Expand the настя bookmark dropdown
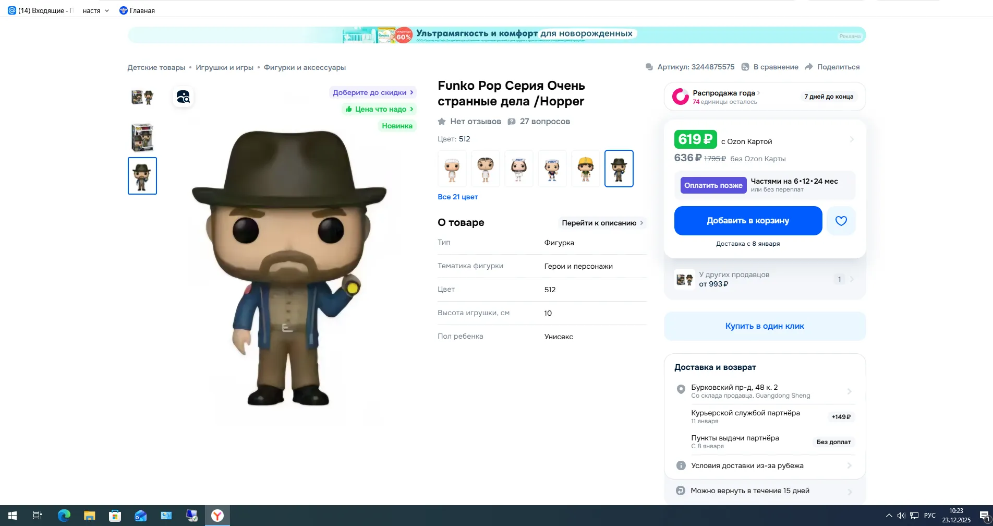Viewport: 993px width, 526px height. coord(107,10)
